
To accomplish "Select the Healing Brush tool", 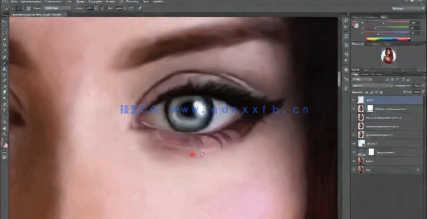I will click(5, 57).
